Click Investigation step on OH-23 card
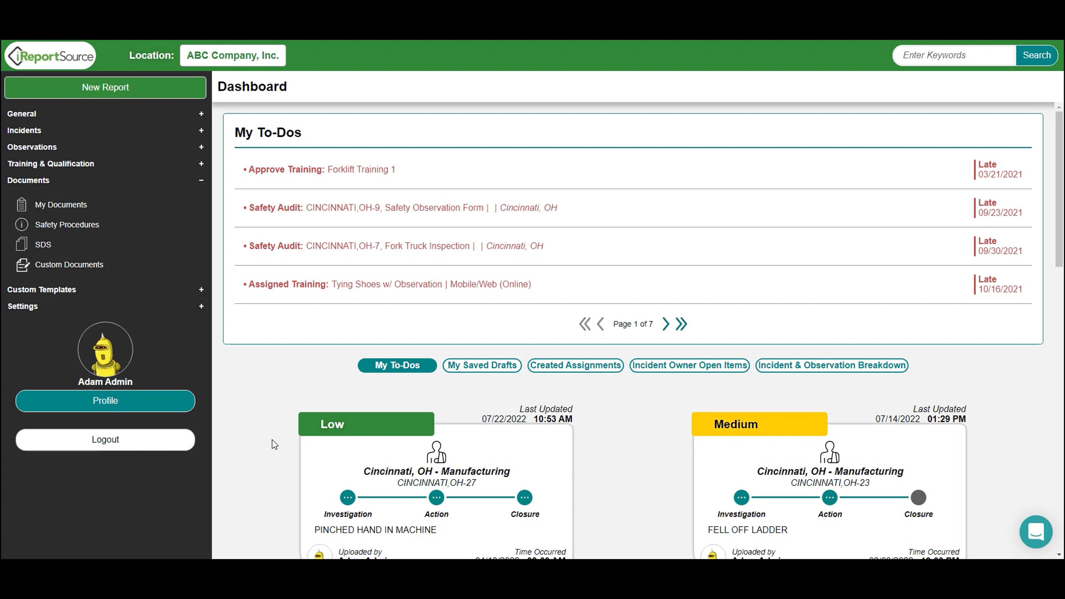The image size is (1065, 599). coord(741,497)
